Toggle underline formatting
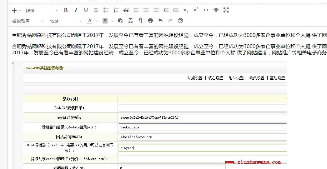Viewport: 327px width, 169px height. [86, 10]
